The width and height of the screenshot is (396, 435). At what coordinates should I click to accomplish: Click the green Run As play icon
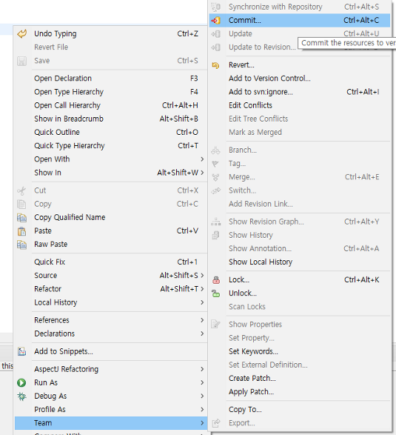tap(21, 383)
